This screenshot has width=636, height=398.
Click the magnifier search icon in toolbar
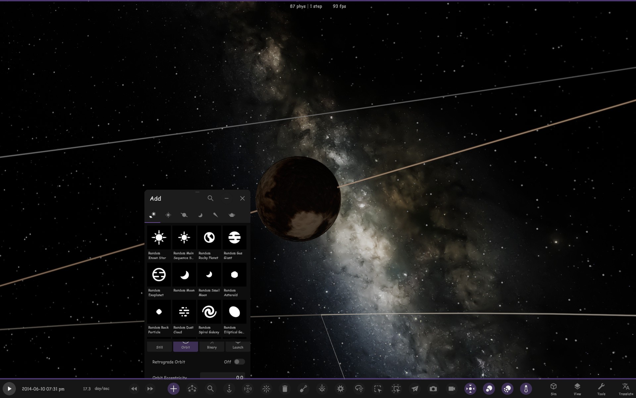pos(210,389)
